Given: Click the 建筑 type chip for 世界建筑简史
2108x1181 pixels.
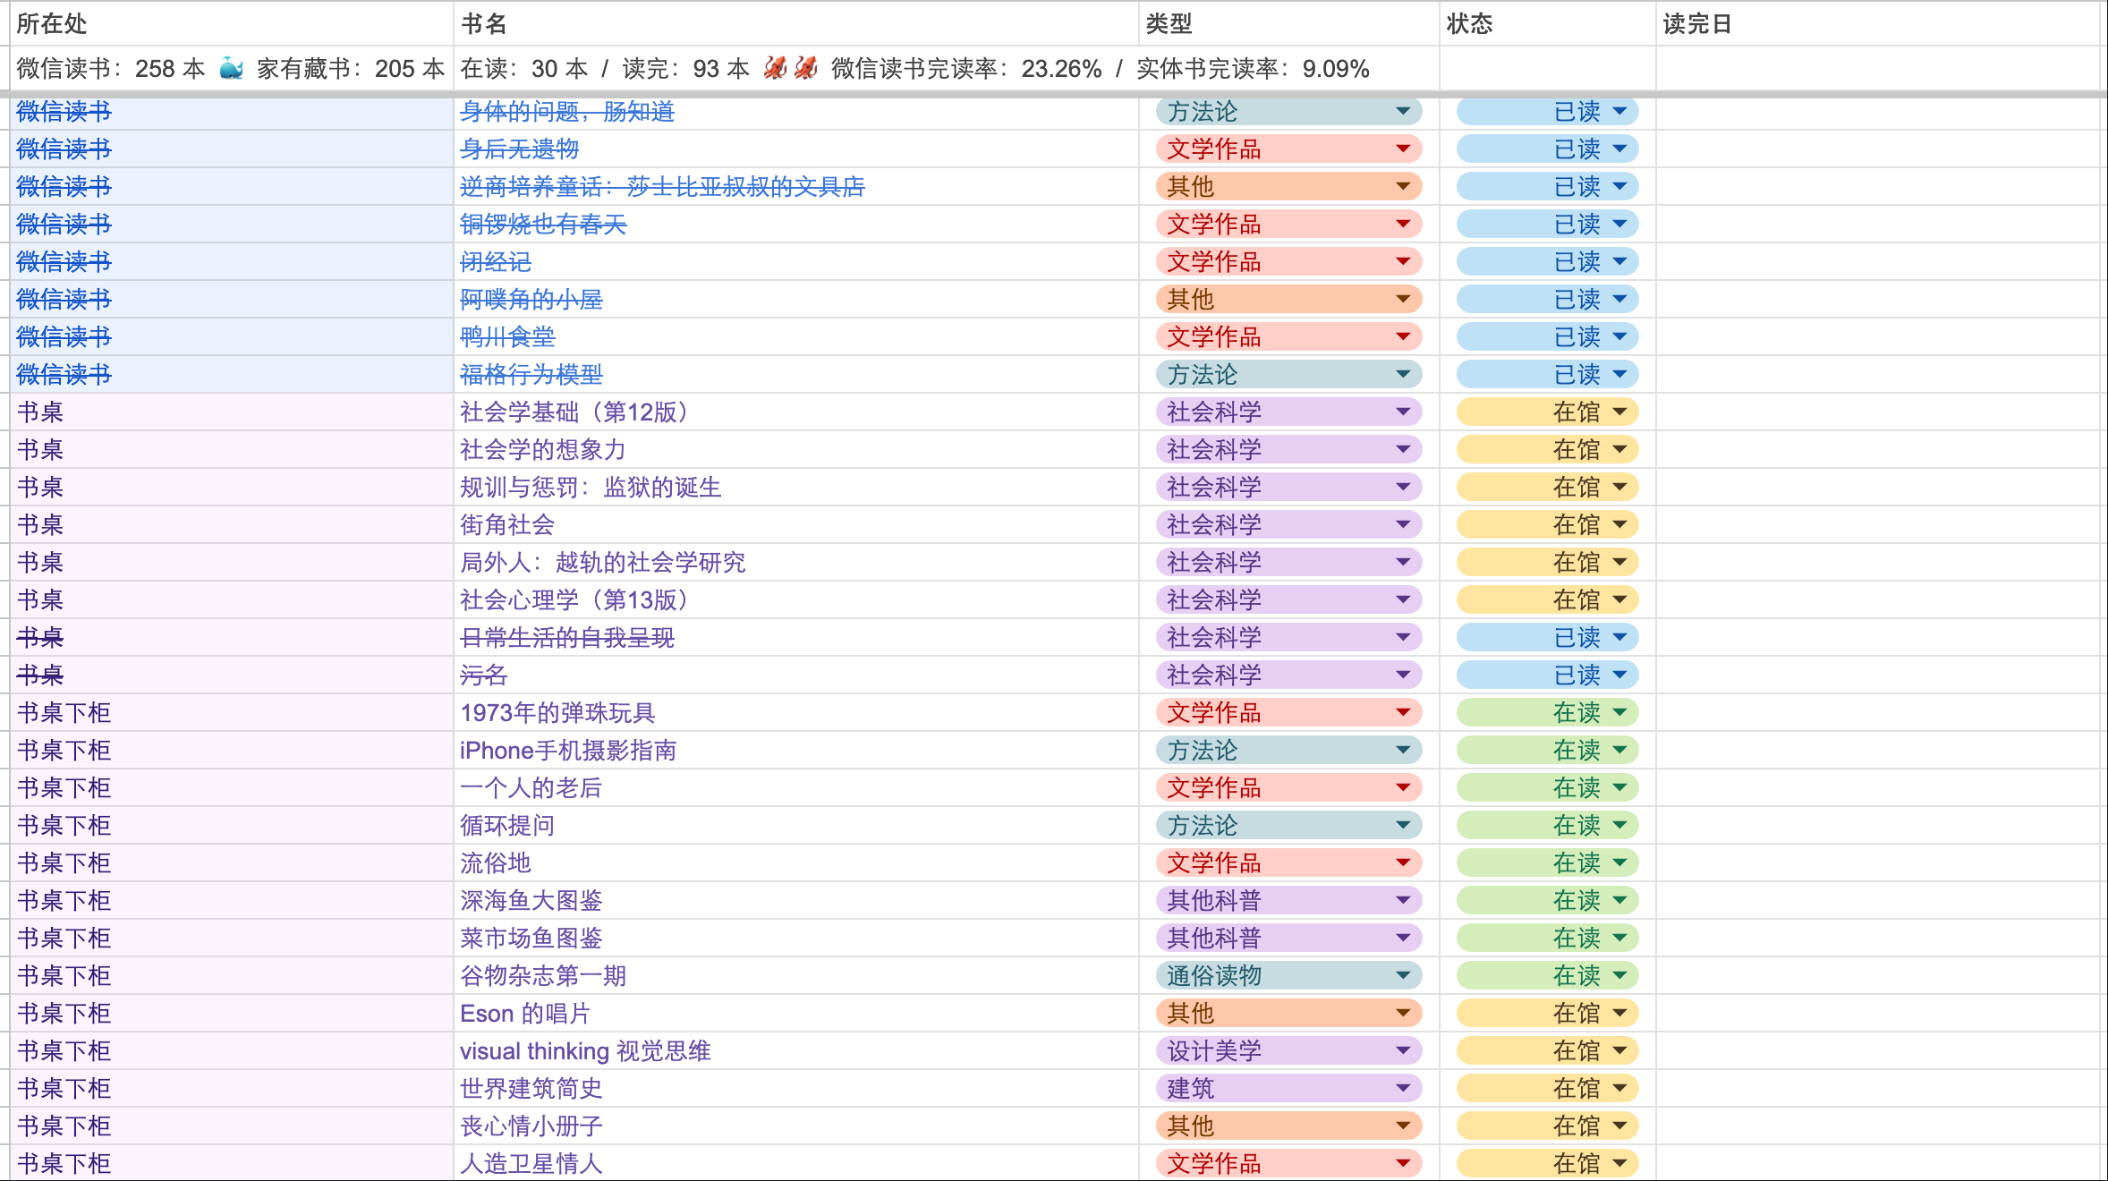Looking at the screenshot, I should tap(1288, 1089).
